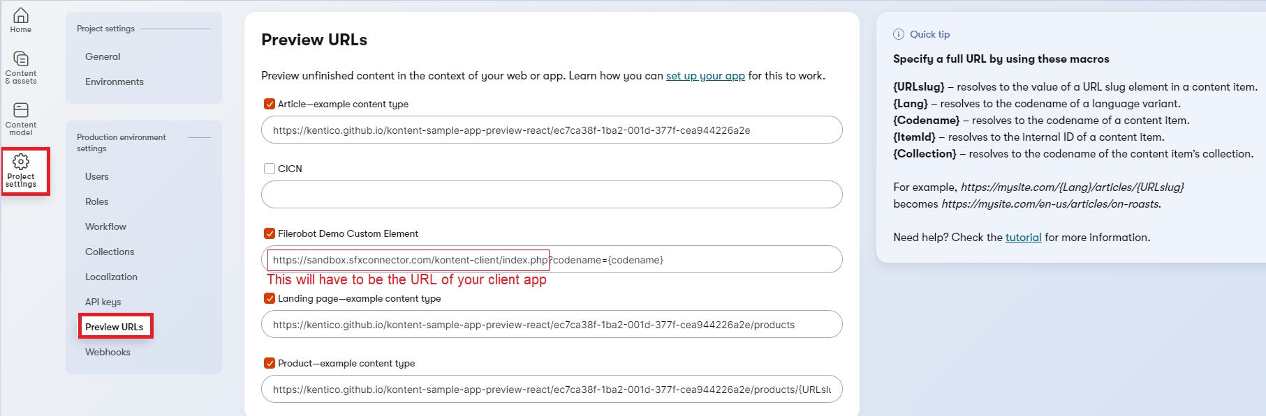Screen dimensions: 1266x416
Task: Open the Workflow settings page
Action: pyautogui.click(x=105, y=226)
